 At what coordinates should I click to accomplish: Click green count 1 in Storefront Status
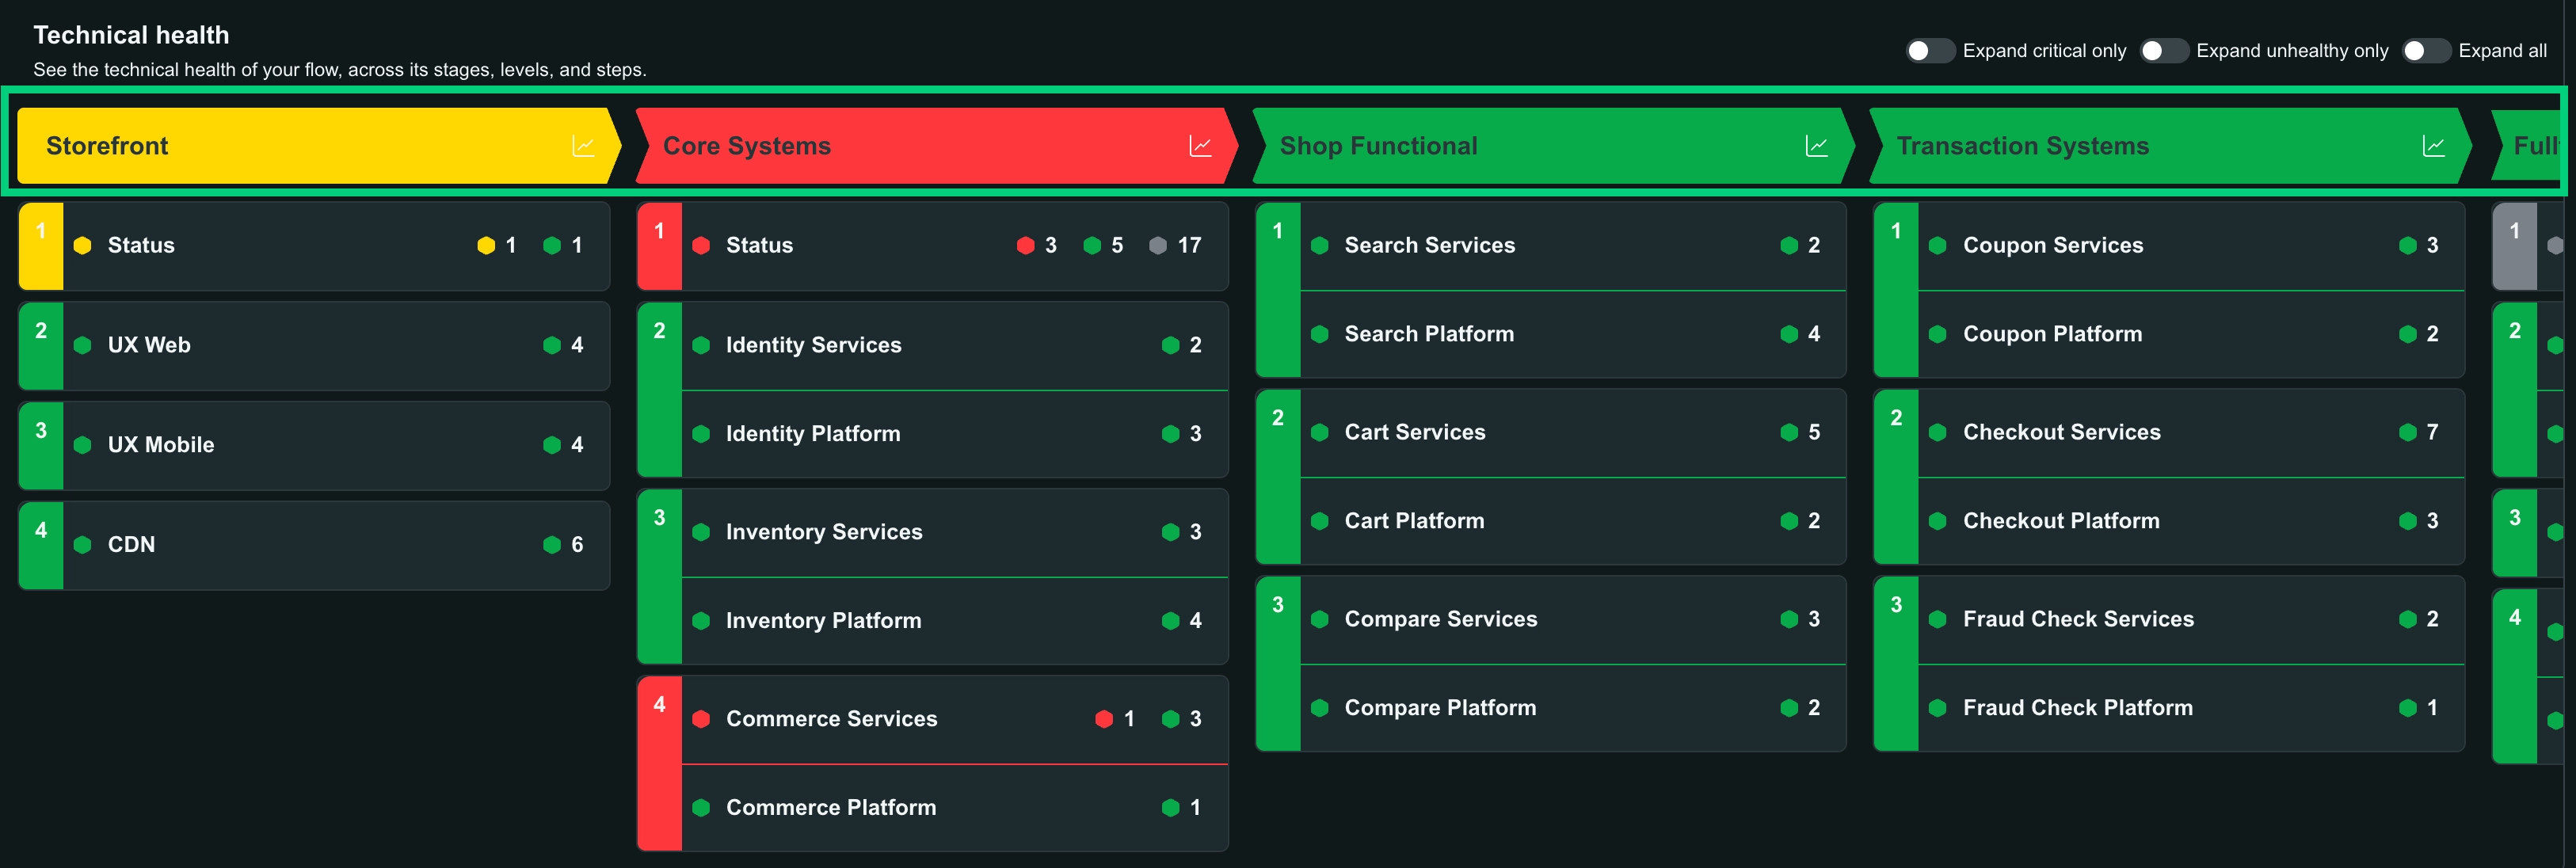click(564, 246)
